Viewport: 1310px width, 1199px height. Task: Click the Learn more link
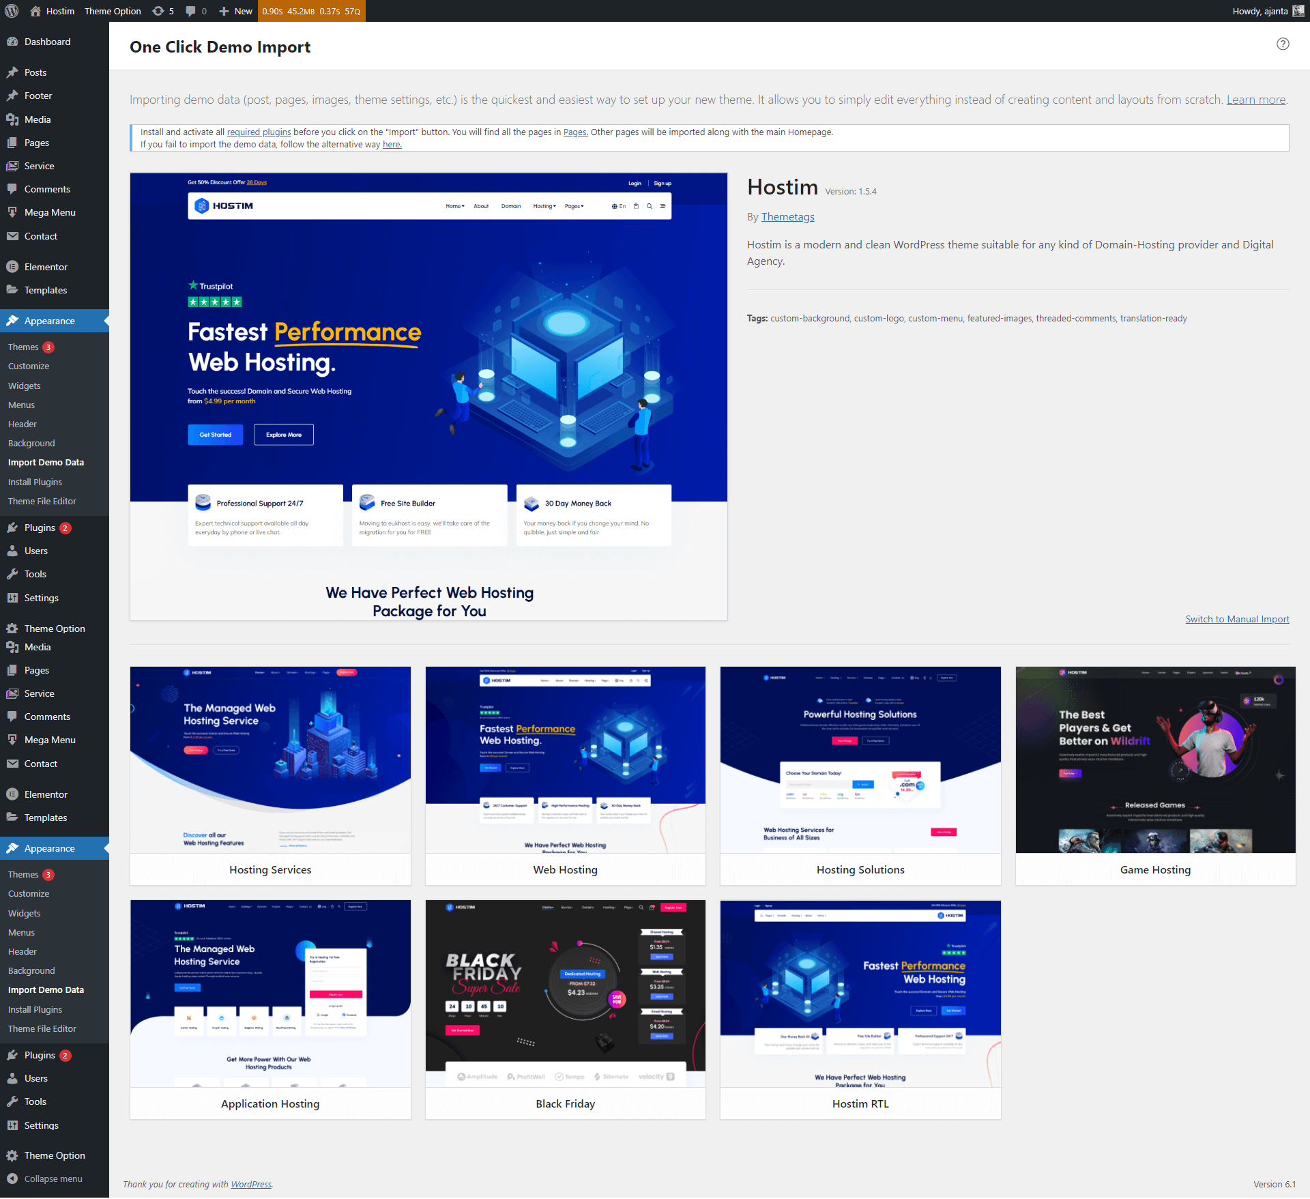tap(1255, 100)
